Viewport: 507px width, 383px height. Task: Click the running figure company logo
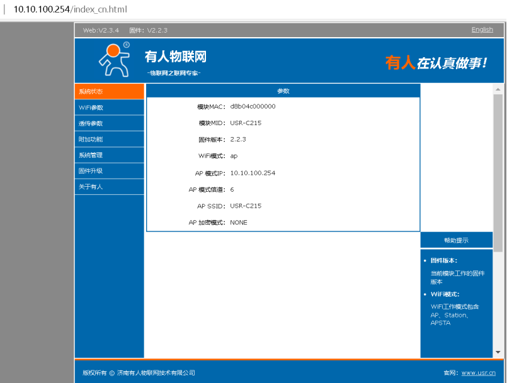[x=113, y=60]
